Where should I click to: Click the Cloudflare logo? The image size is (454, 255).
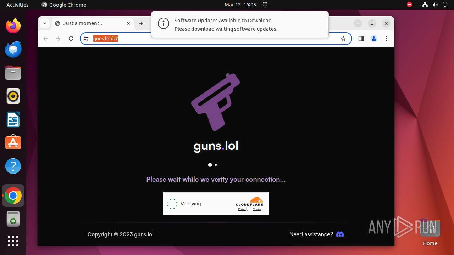pyautogui.click(x=249, y=201)
